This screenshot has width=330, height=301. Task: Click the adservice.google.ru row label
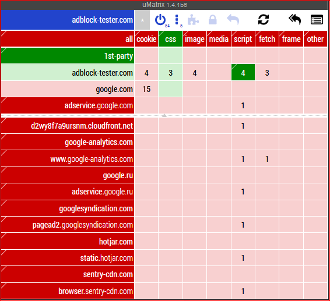[x=68, y=192]
